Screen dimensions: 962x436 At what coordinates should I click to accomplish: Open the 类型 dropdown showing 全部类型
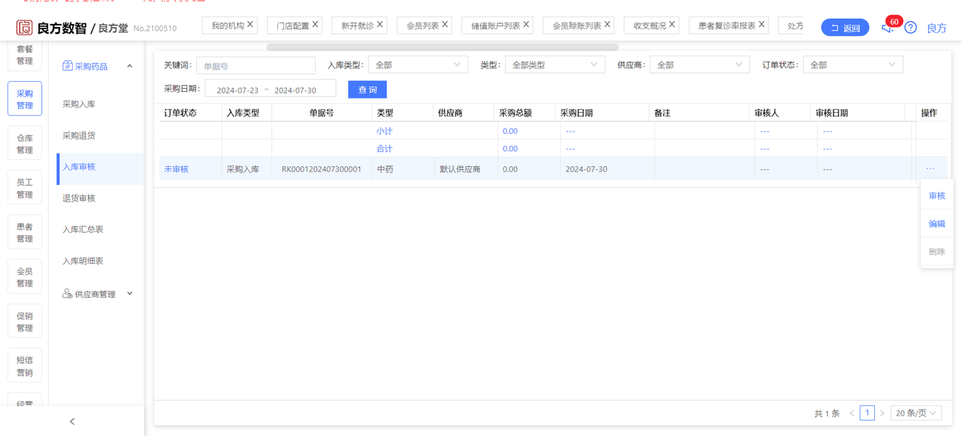[x=555, y=65]
